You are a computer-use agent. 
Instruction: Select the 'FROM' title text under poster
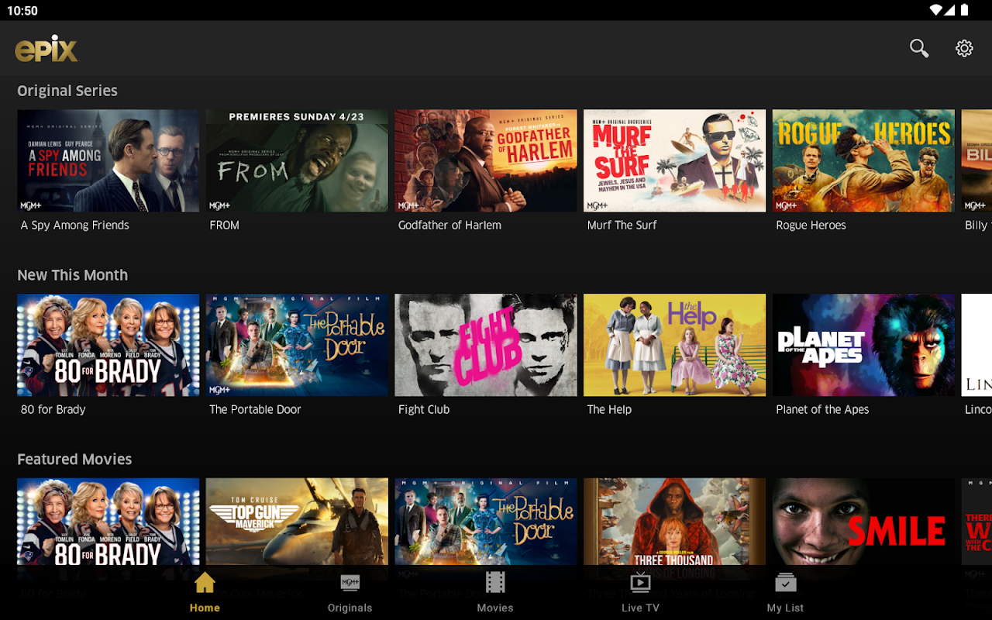click(x=225, y=226)
